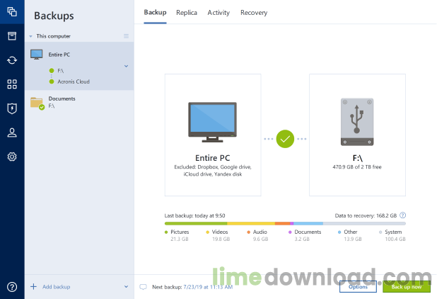
Task: Select the Entire PC source card
Action: (213, 135)
